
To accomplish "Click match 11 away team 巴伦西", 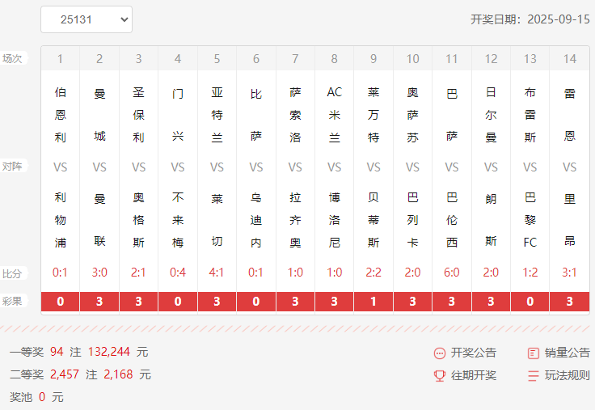I will [x=452, y=220].
